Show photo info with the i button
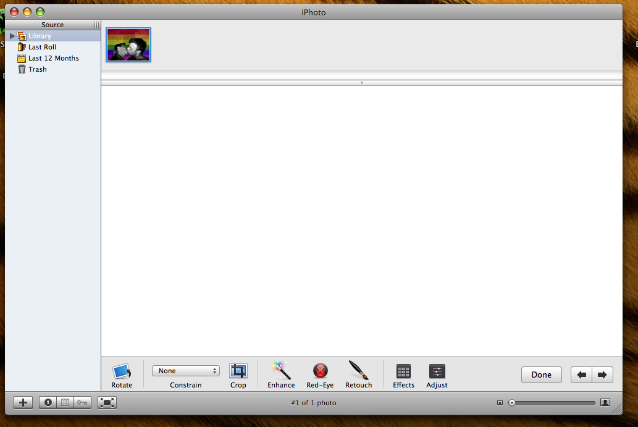638x427 pixels. [x=48, y=402]
